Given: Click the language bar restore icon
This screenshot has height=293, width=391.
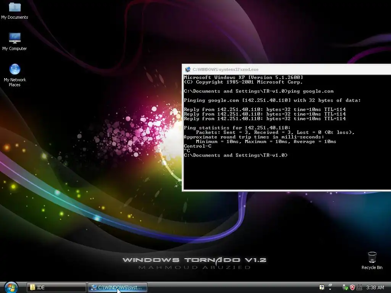Looking at the screenshot, I should (330, 285).
